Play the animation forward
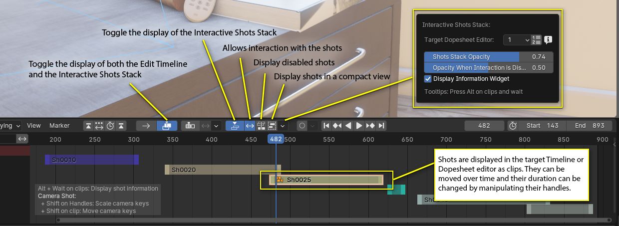The height and width of the screenshot is (226, 619). pyautogui.click(x=359, y=126)
